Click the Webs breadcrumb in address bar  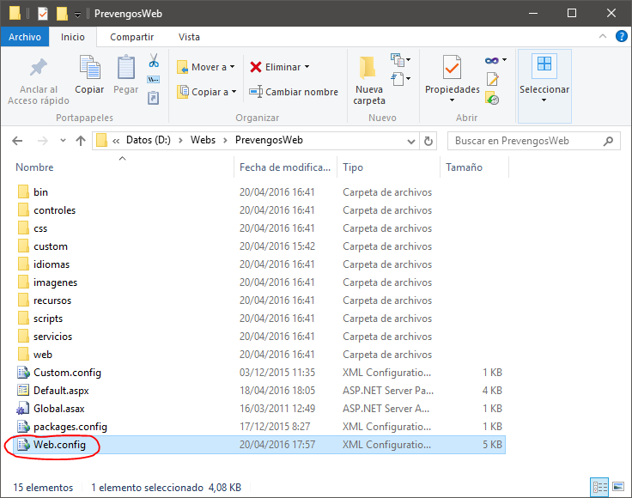coord(203,140)
